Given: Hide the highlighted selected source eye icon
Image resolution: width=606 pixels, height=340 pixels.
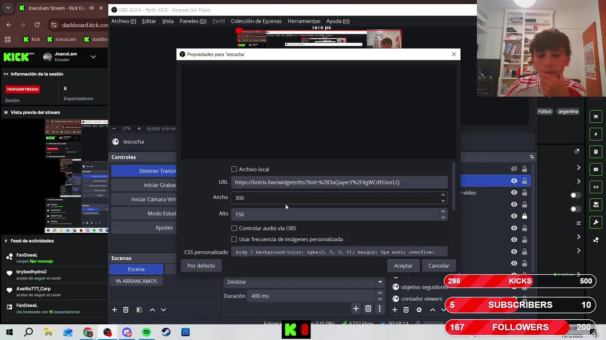Looking at the screenshot, I should (514, 181).
